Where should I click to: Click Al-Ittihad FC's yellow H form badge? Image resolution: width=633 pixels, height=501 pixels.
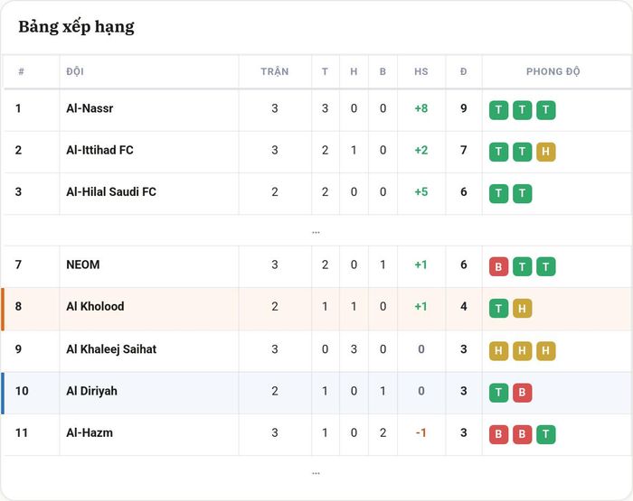pyautogui.click(x=546, y=152)
